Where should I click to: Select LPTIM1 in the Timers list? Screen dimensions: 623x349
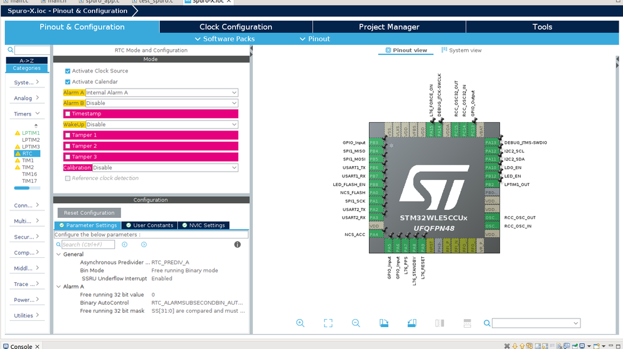pyautogui.click(x=31, y=133)
